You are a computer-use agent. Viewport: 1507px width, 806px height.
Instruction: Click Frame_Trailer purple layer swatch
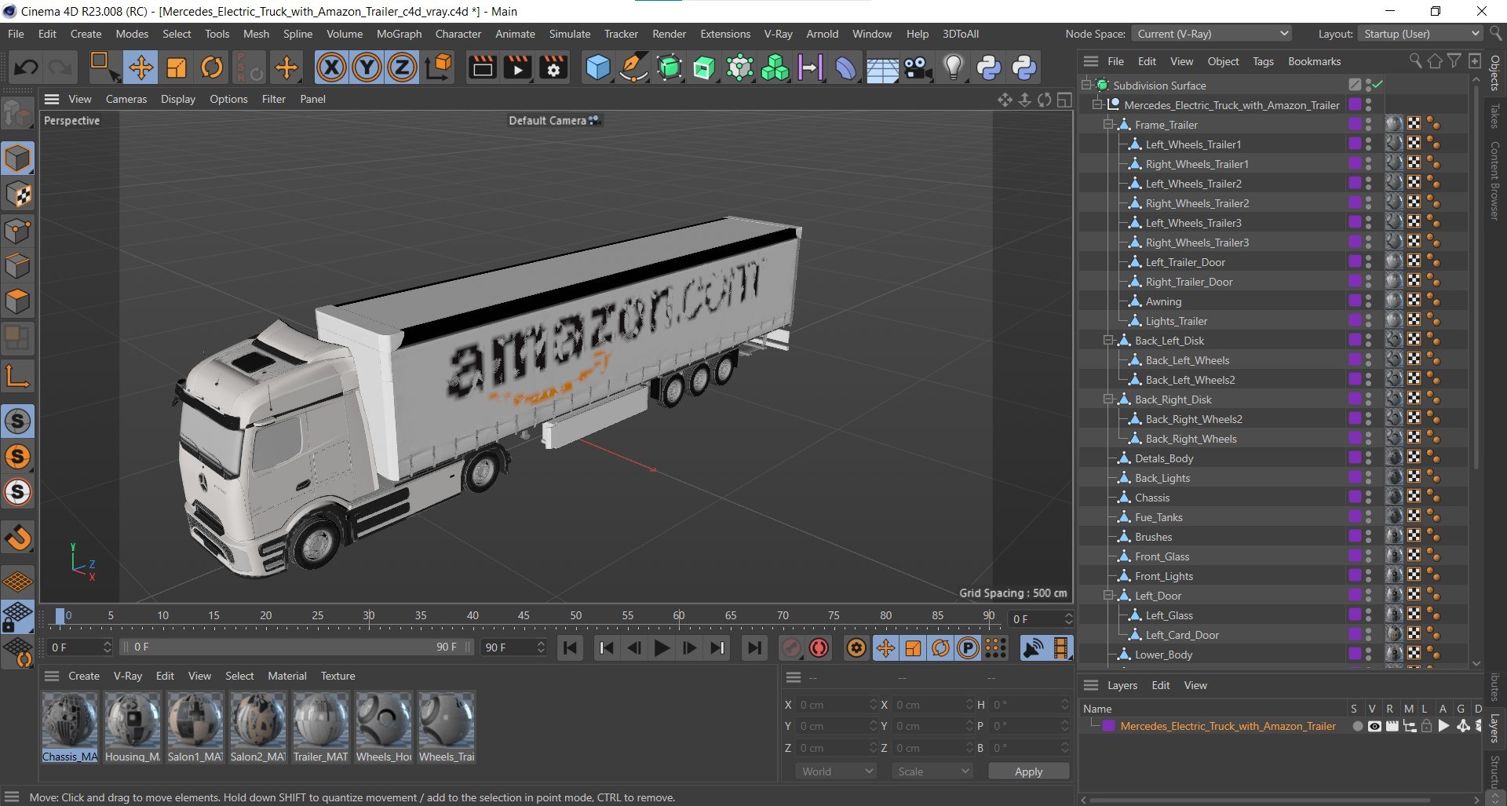[x=1355, y=124]
